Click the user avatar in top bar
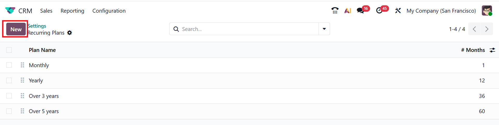The height and width of the screenshot is (125, 499). pyautogui.click(x=487, y=11)
